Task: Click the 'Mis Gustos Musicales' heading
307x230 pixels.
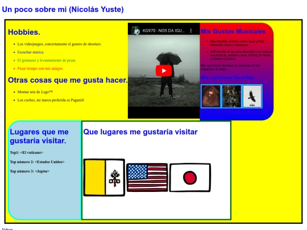Action: (x=233, y=31)
